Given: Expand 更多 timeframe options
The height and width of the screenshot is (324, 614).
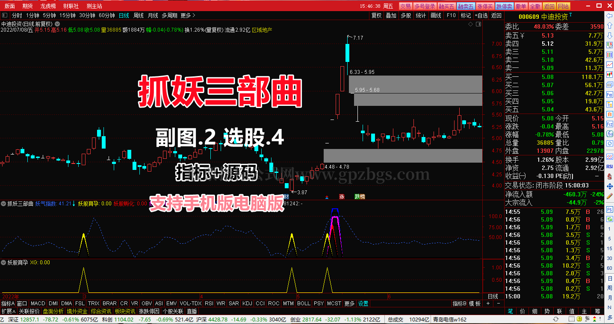Looking at the screenshot, I should 188,15.
